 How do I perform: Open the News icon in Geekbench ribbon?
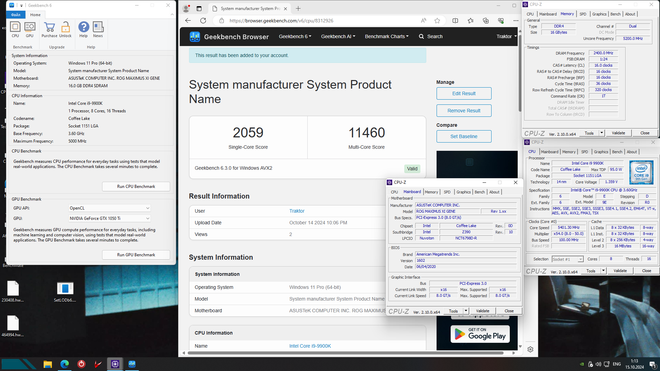click(98, 30)
